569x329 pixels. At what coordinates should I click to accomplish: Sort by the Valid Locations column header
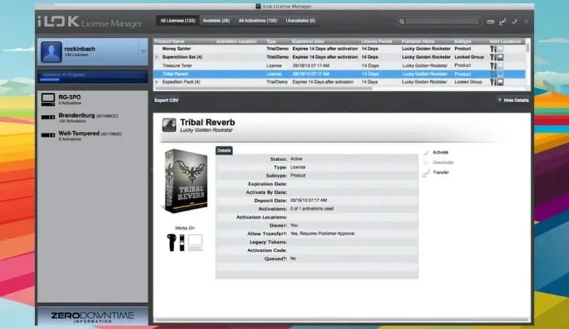(x=505, y=41)
